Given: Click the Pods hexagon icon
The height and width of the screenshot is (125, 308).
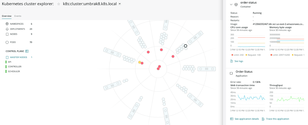Looking at the screenshot, I should 7,42.
